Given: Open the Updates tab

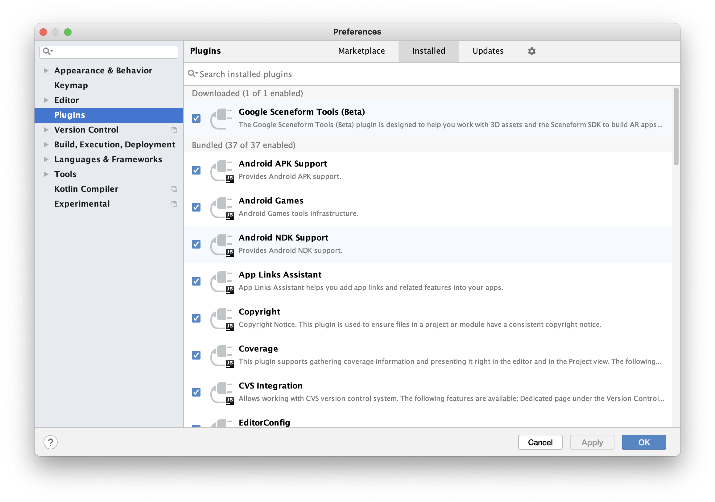Looking at the screenshot, I should click(x=488, y=51).
